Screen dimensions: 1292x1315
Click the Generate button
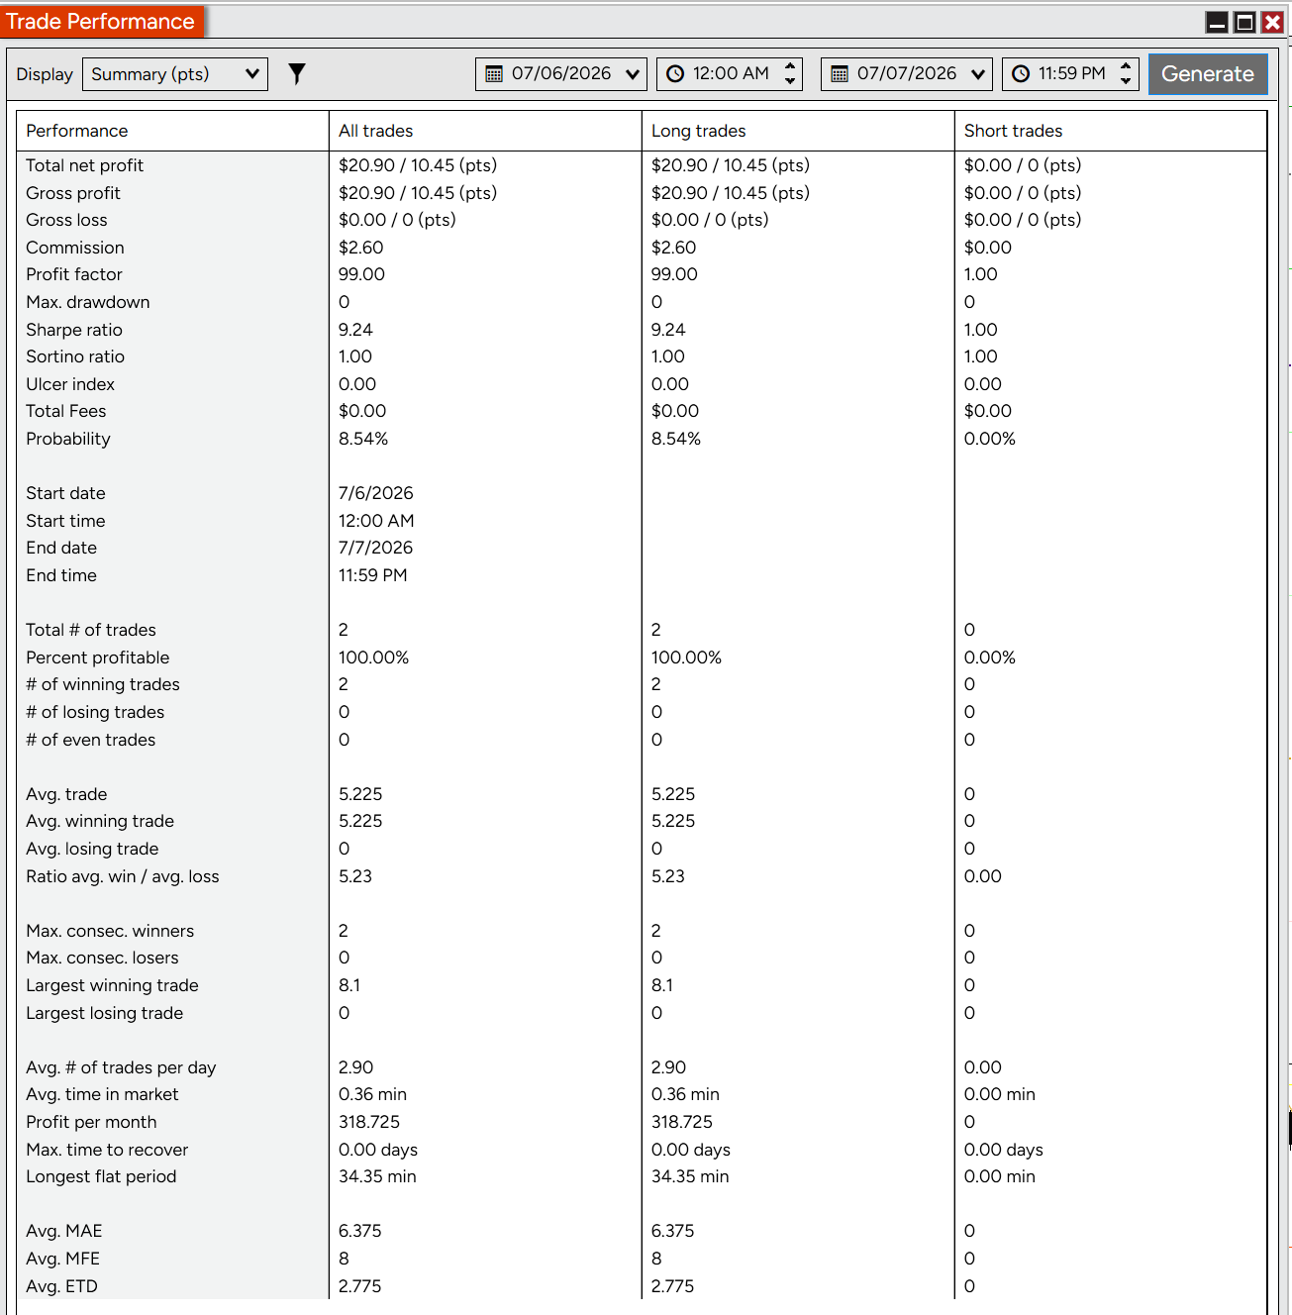tap(1208, 74)
